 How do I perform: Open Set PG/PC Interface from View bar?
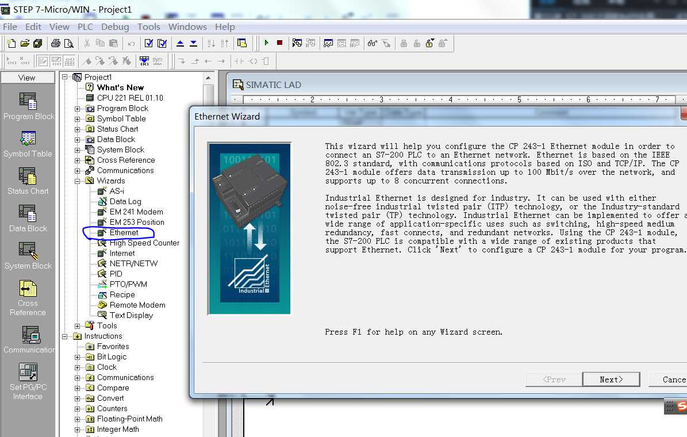(x=28, y=381)
